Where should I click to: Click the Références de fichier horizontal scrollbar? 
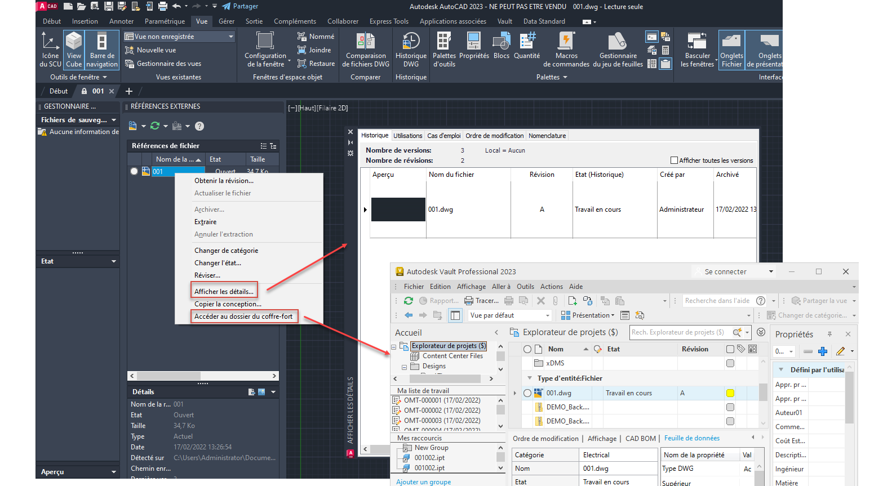(x=203, y=376)
